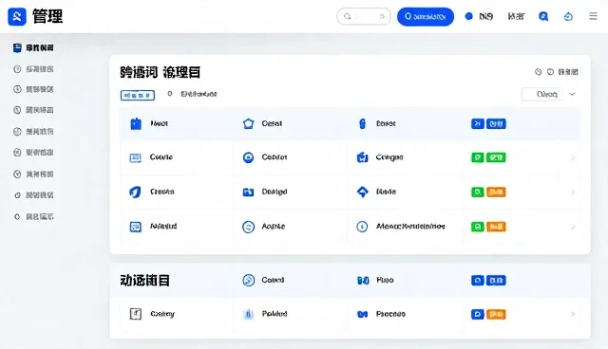The image size is (608, 349).
Task: Click the blue icon beside Fiqo
Action: [363, 280]
